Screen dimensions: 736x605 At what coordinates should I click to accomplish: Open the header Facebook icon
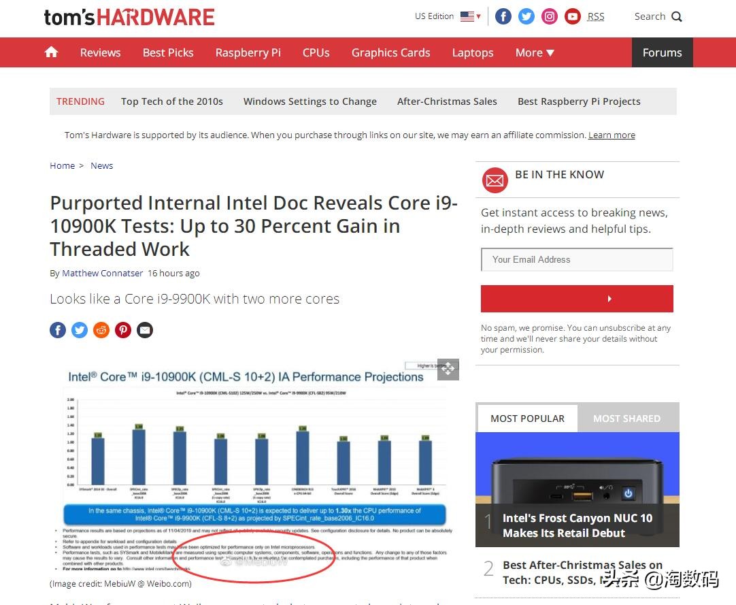point(503,16)
